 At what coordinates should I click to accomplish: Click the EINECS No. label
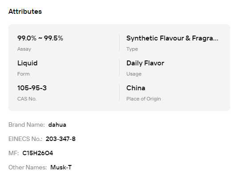[25, 139]
